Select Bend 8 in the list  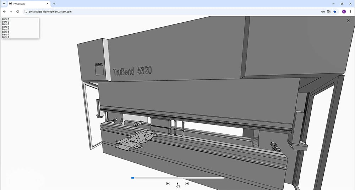coord(6,37)
